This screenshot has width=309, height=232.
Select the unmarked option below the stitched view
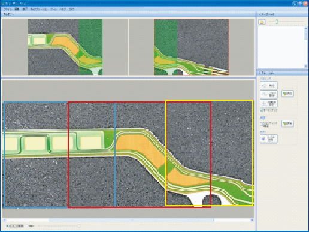pyautogui.click(x=30, y=226)
